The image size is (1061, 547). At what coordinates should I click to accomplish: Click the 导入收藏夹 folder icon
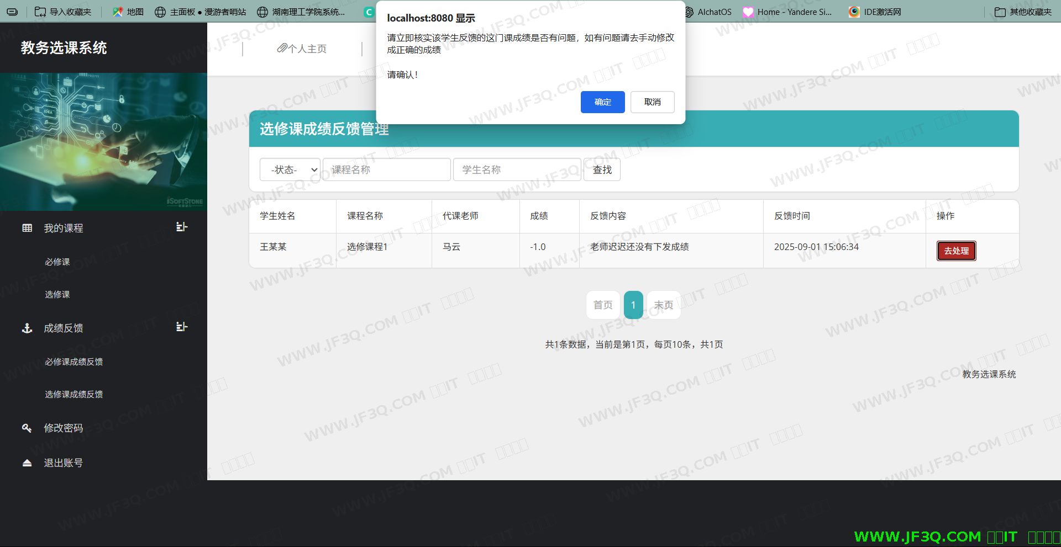click(40, 12)
